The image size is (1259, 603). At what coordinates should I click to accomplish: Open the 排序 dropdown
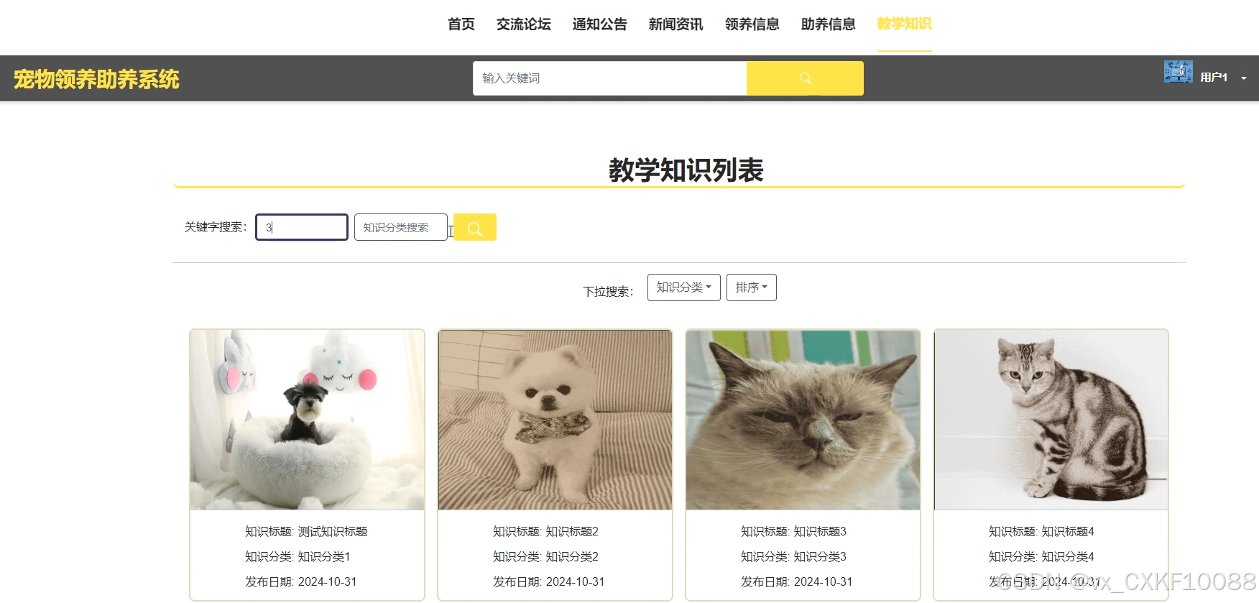click(x=752, y=287)
